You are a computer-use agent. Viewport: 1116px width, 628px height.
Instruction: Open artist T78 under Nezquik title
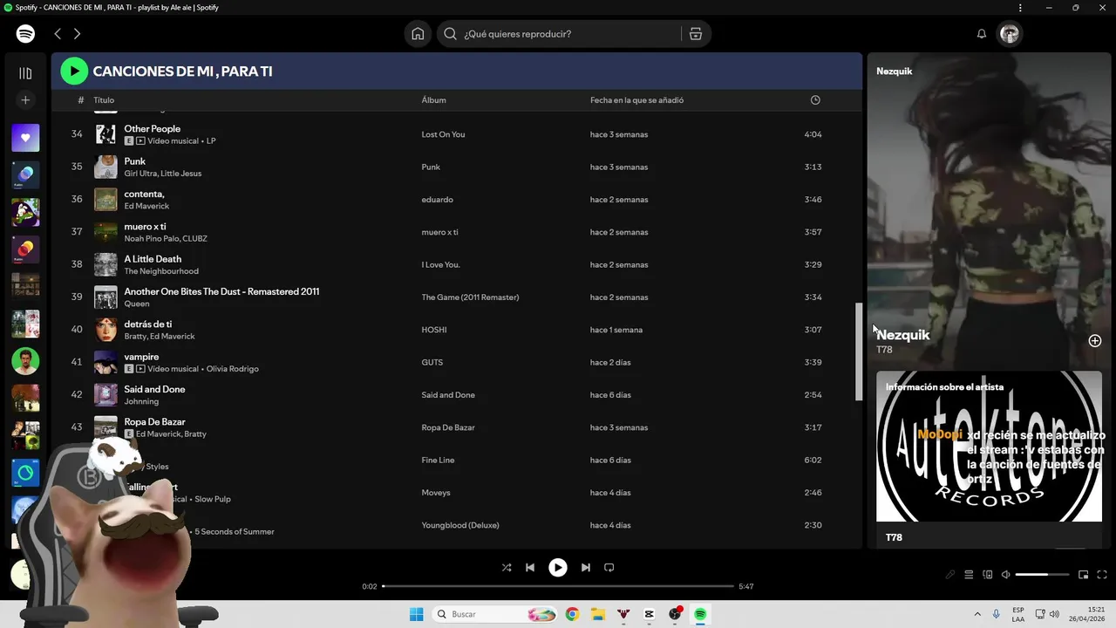(x=884, y=350)
